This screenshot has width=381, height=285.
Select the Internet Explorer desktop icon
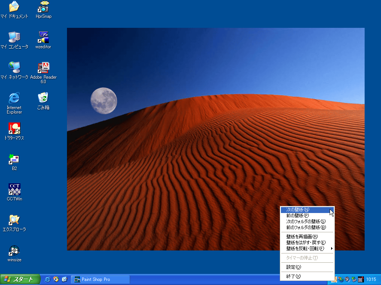point(14,103)
